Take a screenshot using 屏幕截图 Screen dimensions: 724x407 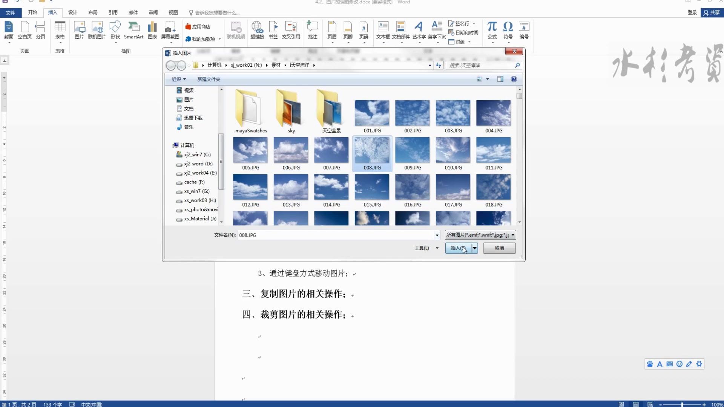tap(170, 30)
